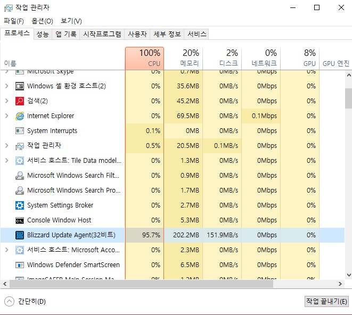This screenshot has width=352, height=315.
Task: Sort by the GPU 엔진 column header
Action: (335, 59)
